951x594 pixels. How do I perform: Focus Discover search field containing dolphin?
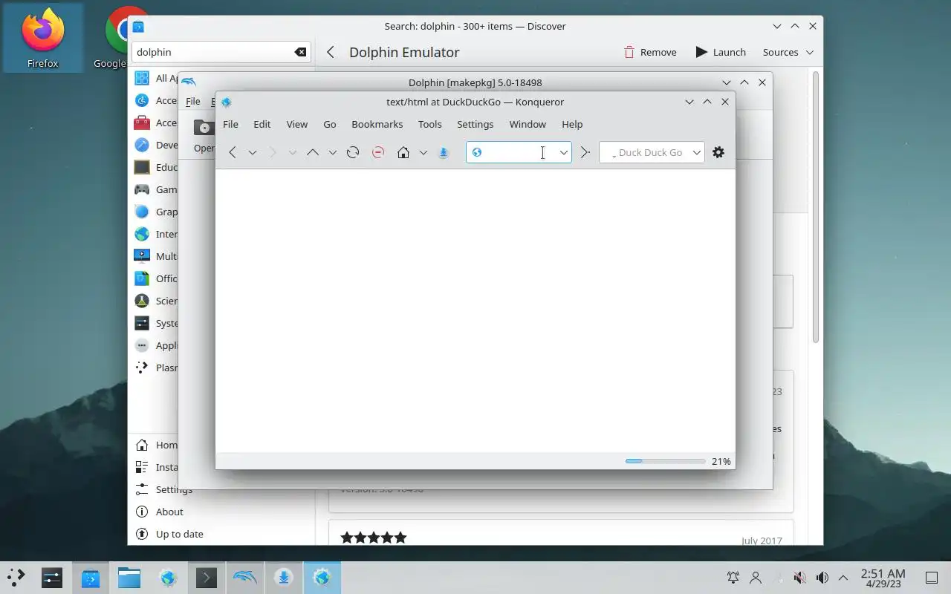(x=221, y=52)
